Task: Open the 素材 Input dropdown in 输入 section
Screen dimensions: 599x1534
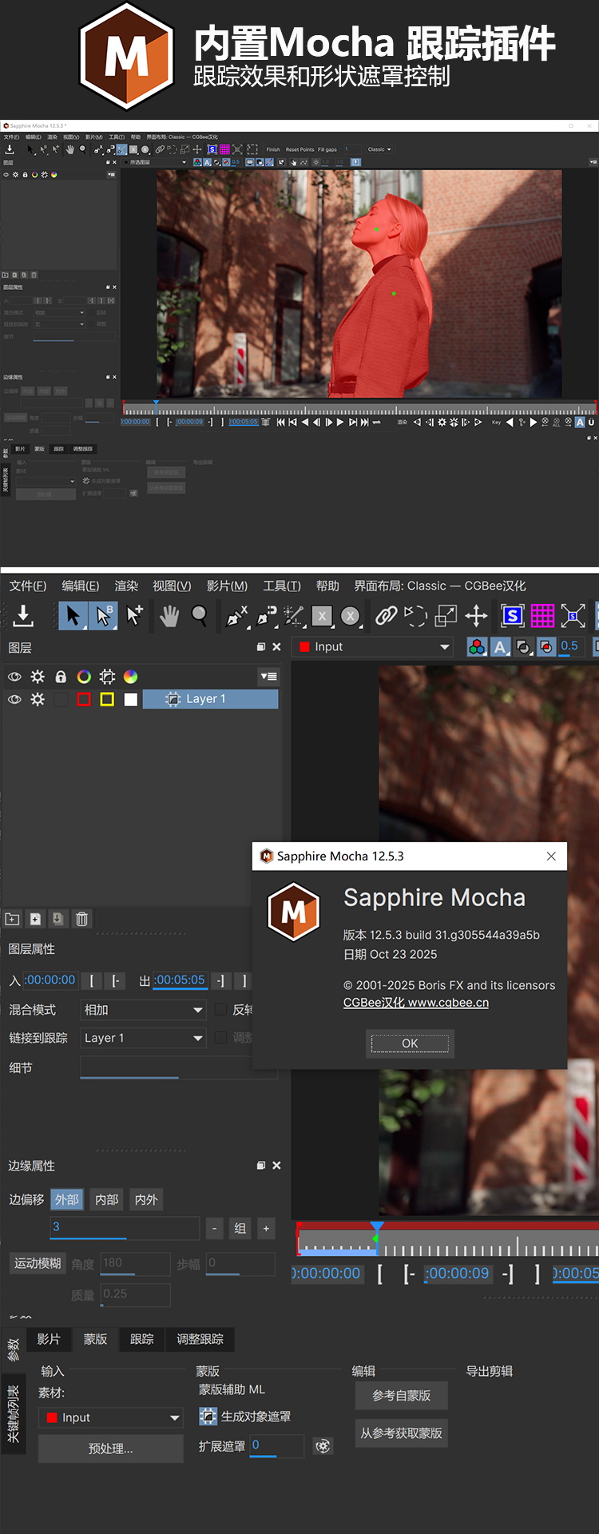Action: coord(111,1417)
